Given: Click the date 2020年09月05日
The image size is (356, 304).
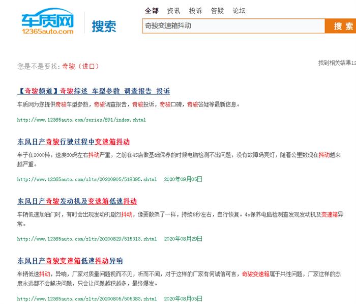Looking at the screenshot, I should [183, 179].
